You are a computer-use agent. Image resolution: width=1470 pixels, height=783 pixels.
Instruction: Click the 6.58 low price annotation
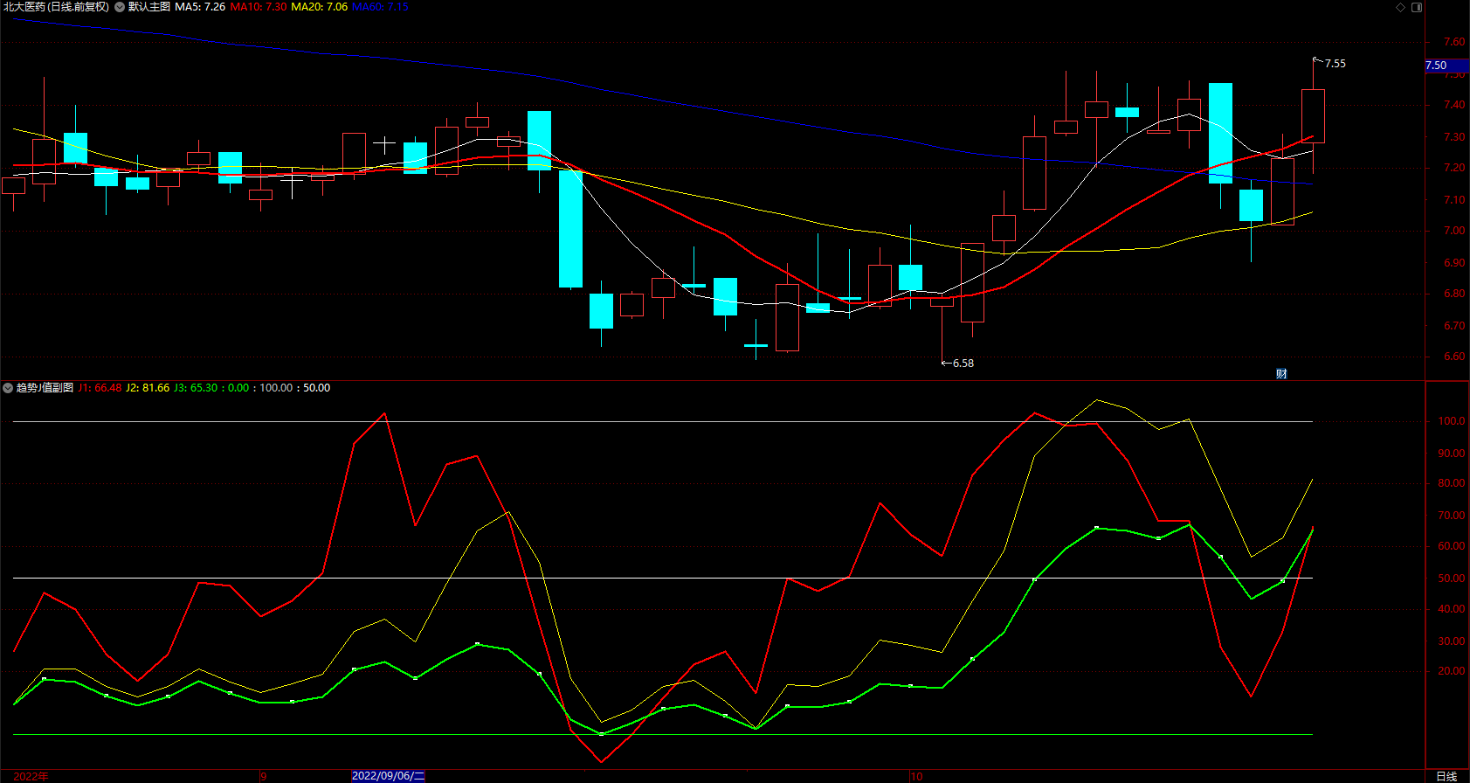point(963,364)
